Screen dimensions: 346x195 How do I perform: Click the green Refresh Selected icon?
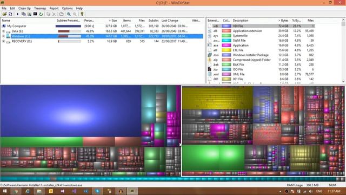(x=41, y=14)
